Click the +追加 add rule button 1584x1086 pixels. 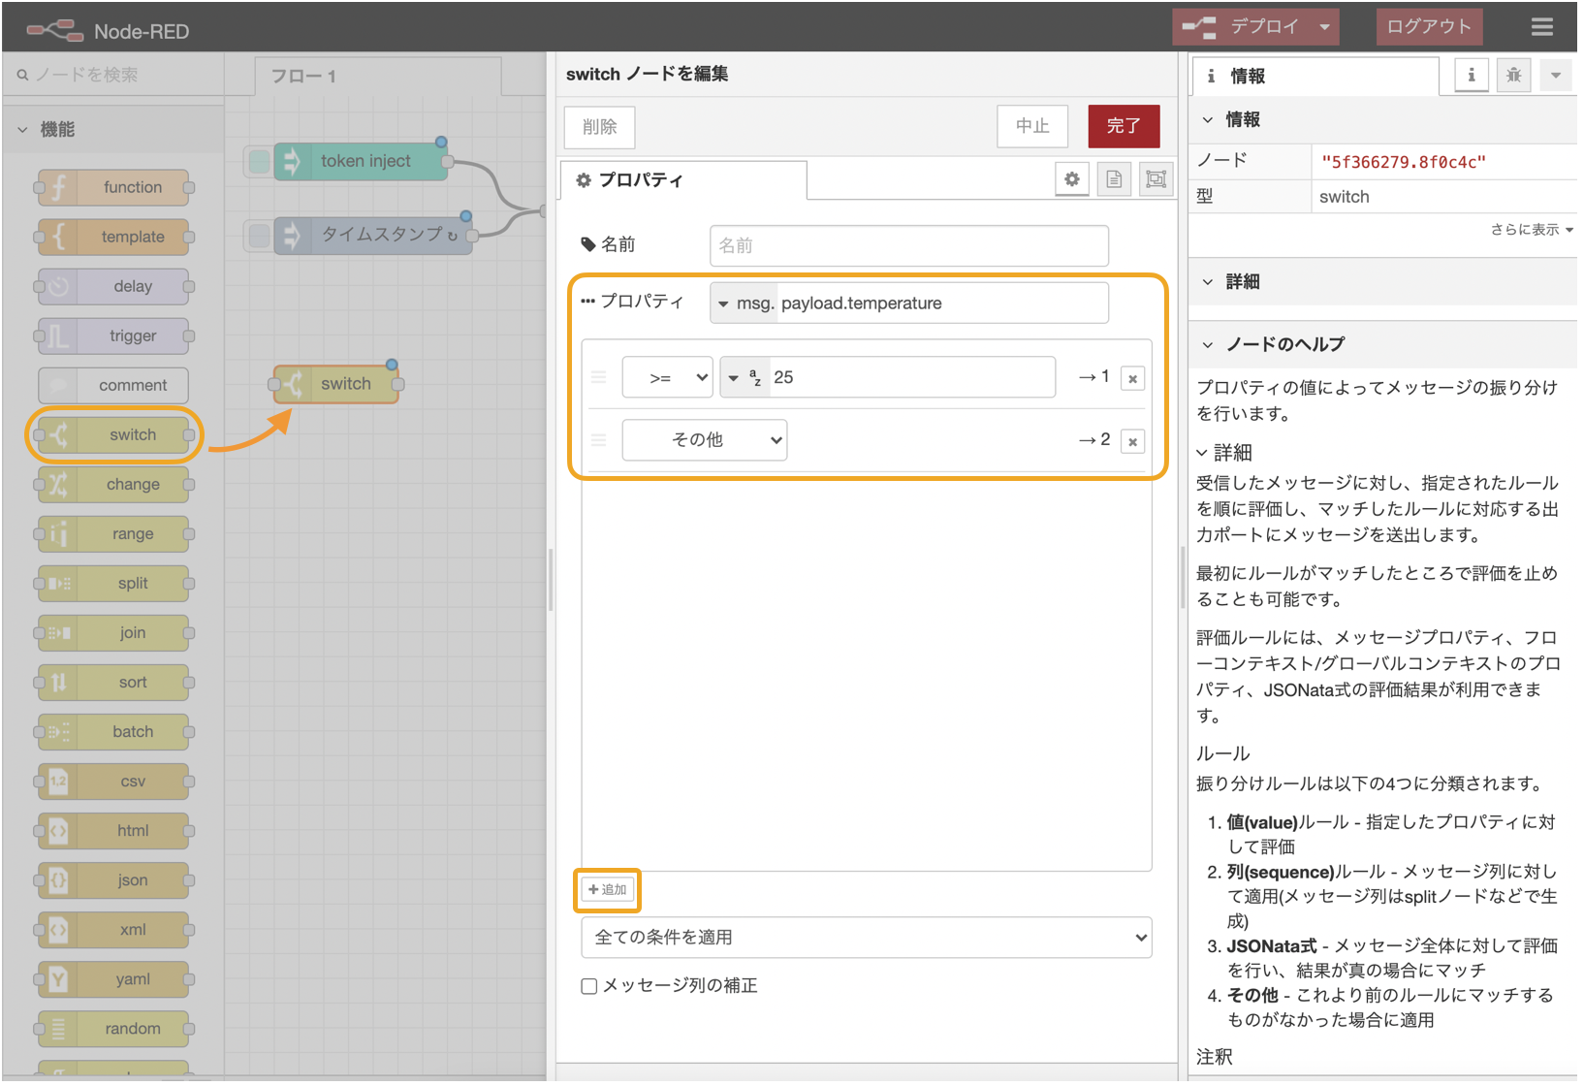pos(608,889)
